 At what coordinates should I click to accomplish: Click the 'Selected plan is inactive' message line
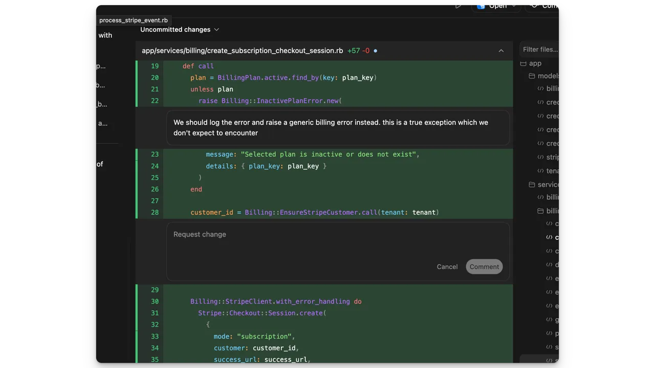pos(313,154)
